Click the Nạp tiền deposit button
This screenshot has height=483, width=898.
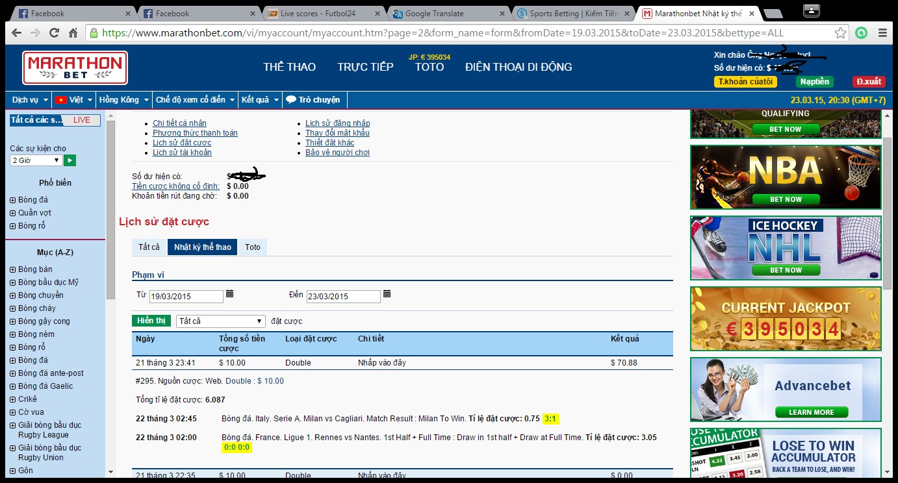tap(815, 82)
